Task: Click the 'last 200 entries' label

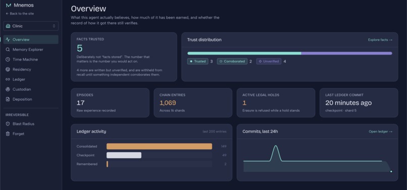Action: coord(215,132)
